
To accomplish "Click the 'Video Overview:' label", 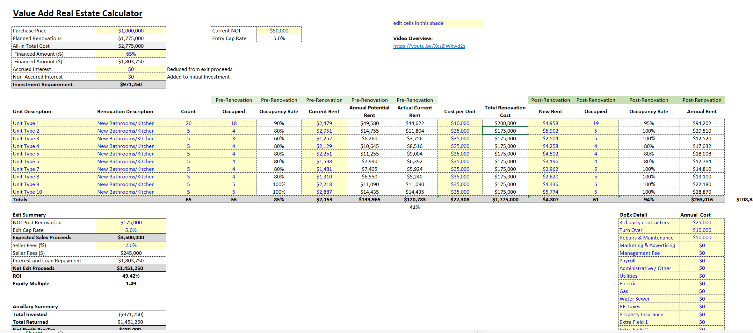I will [x=413, y=38].
